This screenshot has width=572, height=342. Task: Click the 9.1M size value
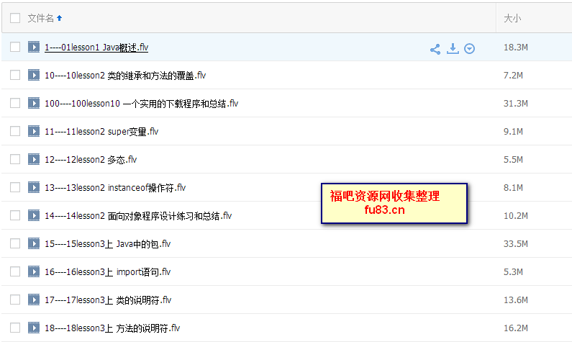coord(513,132)
